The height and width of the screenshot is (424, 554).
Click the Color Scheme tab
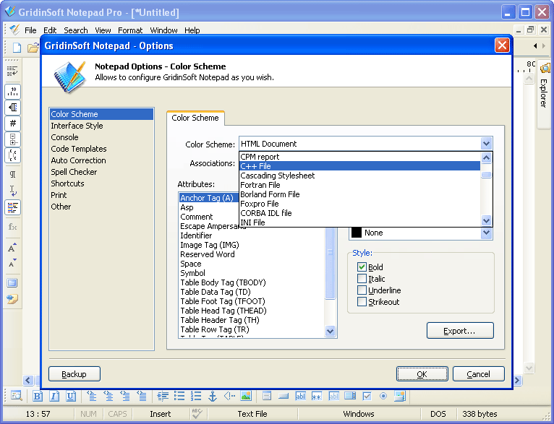pyautogui.click(x=195, y=118)
